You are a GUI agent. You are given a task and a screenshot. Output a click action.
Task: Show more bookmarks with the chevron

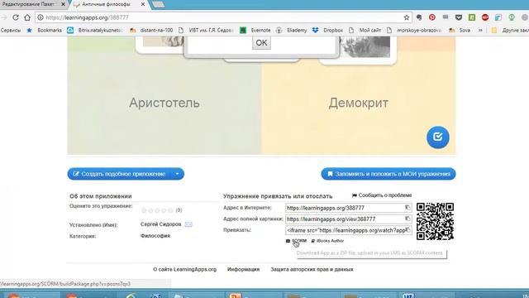pos(480,30)
